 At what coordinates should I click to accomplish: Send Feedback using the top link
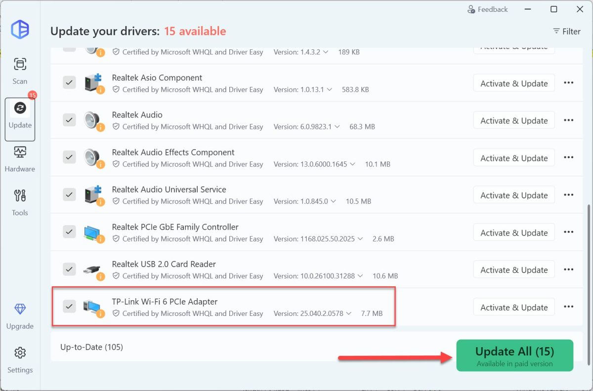click(x=488, y=9)
